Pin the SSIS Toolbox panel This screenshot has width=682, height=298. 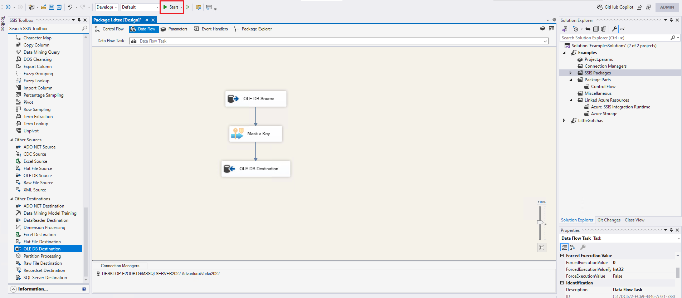[x=79, y=20]
